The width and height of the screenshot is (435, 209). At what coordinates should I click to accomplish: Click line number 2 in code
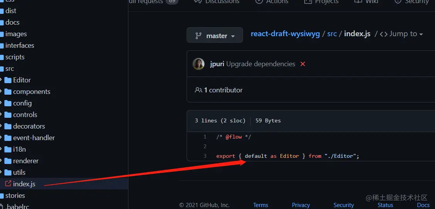pos(205,146)
